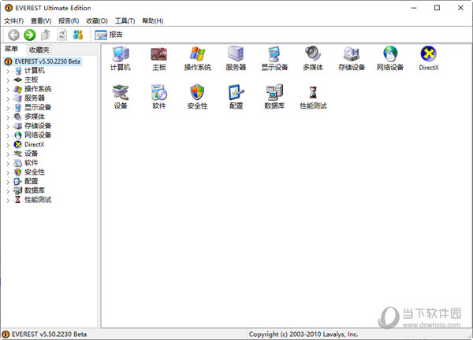Open the 文件(F) menu
The height and width of the screenshot is (340, 473).
point(13,20)
